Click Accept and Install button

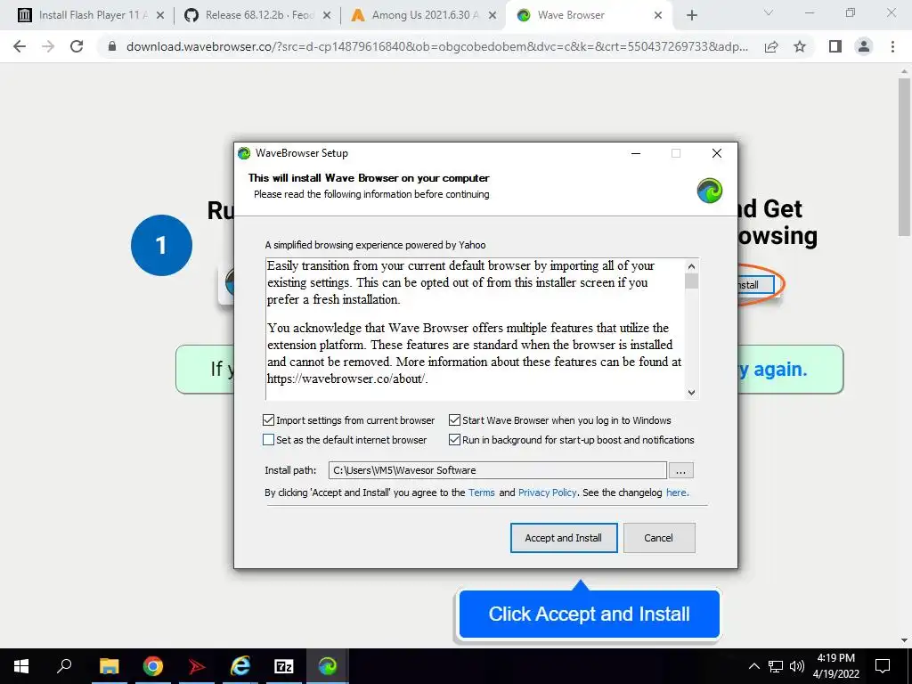click(x=564, y=538)
